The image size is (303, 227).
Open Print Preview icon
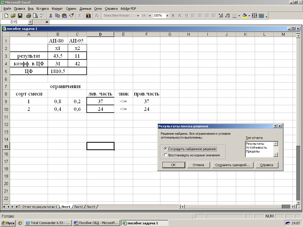pyautogui.click(x=36, y=16)
